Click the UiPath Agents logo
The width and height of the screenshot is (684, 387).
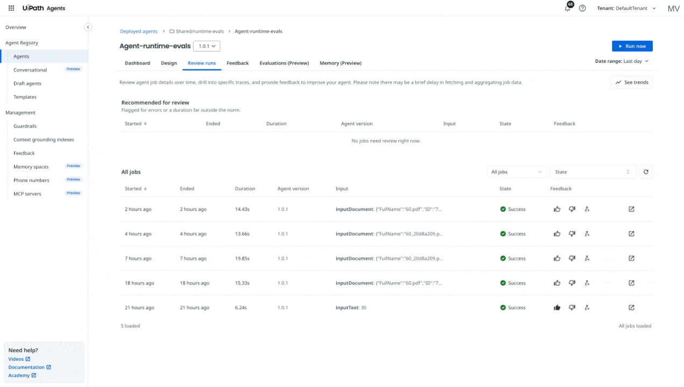44,8
